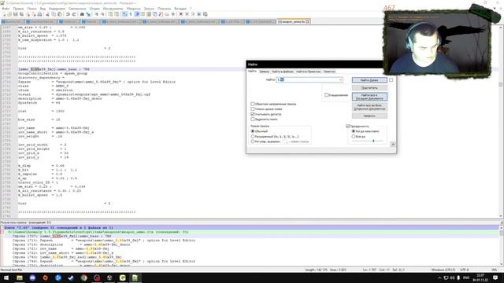The image size is (504, 283).
Task: Open the 'Файл' menu
Action: [6, 9]
